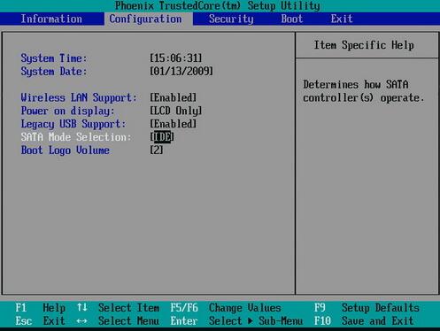Click the Legacy USB Support label
440x331 pixels.
point(73,124)
